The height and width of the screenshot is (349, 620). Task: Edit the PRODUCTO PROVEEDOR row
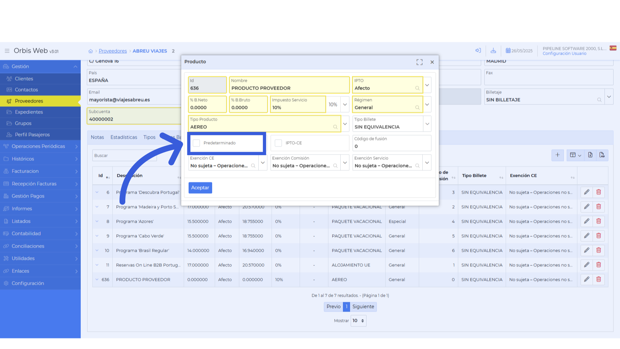[587, 279]
